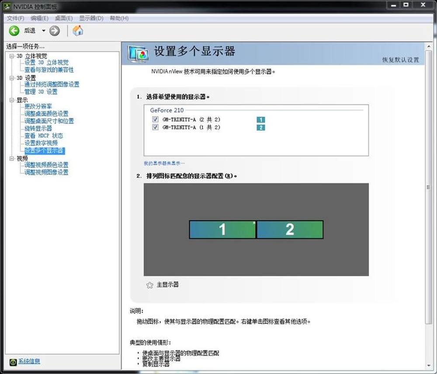
Task: Click the 我的显示器未显示 link
Action: click(164, 163)
